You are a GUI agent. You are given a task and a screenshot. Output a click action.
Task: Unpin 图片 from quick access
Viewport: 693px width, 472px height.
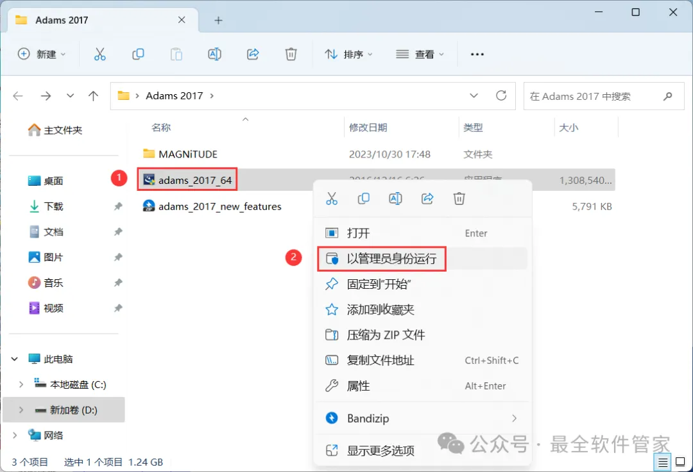click(118, 257)
